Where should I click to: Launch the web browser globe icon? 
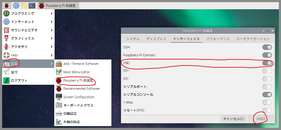[x=16, y=6]
